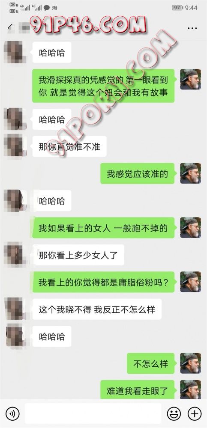Open the plus attachments menu
The width and height of the screenshot is (207, 428).
click(195, 414)
